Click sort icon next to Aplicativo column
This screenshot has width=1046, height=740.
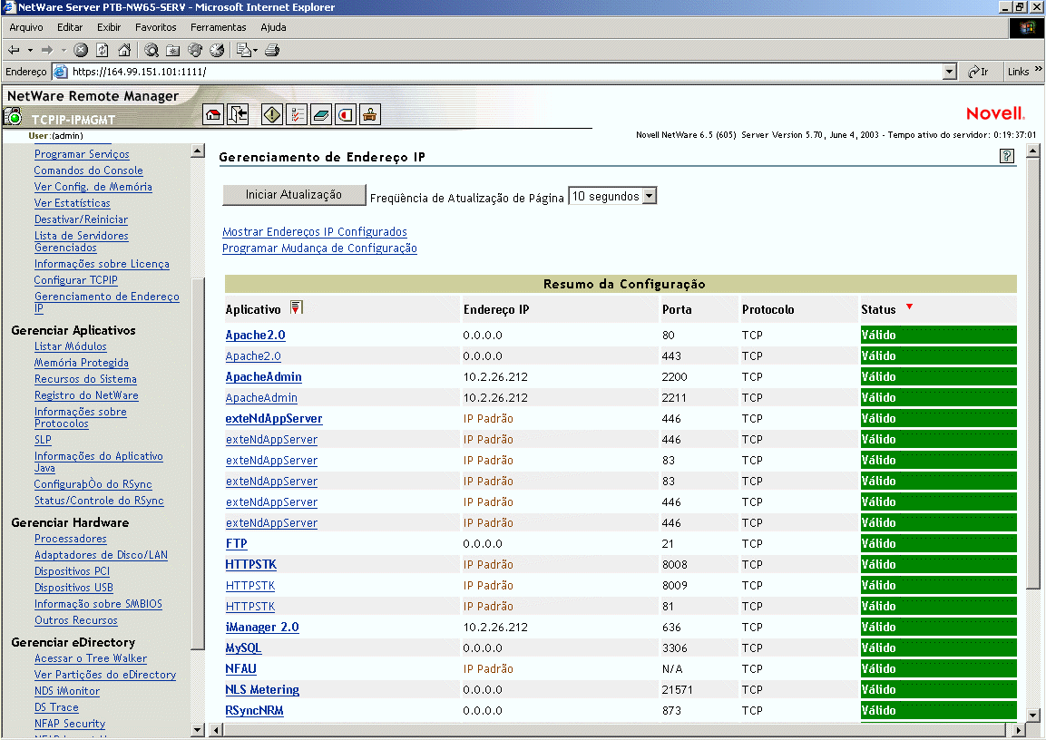296,308
